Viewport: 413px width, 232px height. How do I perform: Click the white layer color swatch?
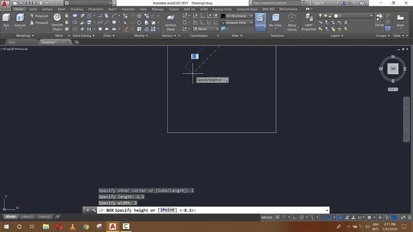click(336, 16)
